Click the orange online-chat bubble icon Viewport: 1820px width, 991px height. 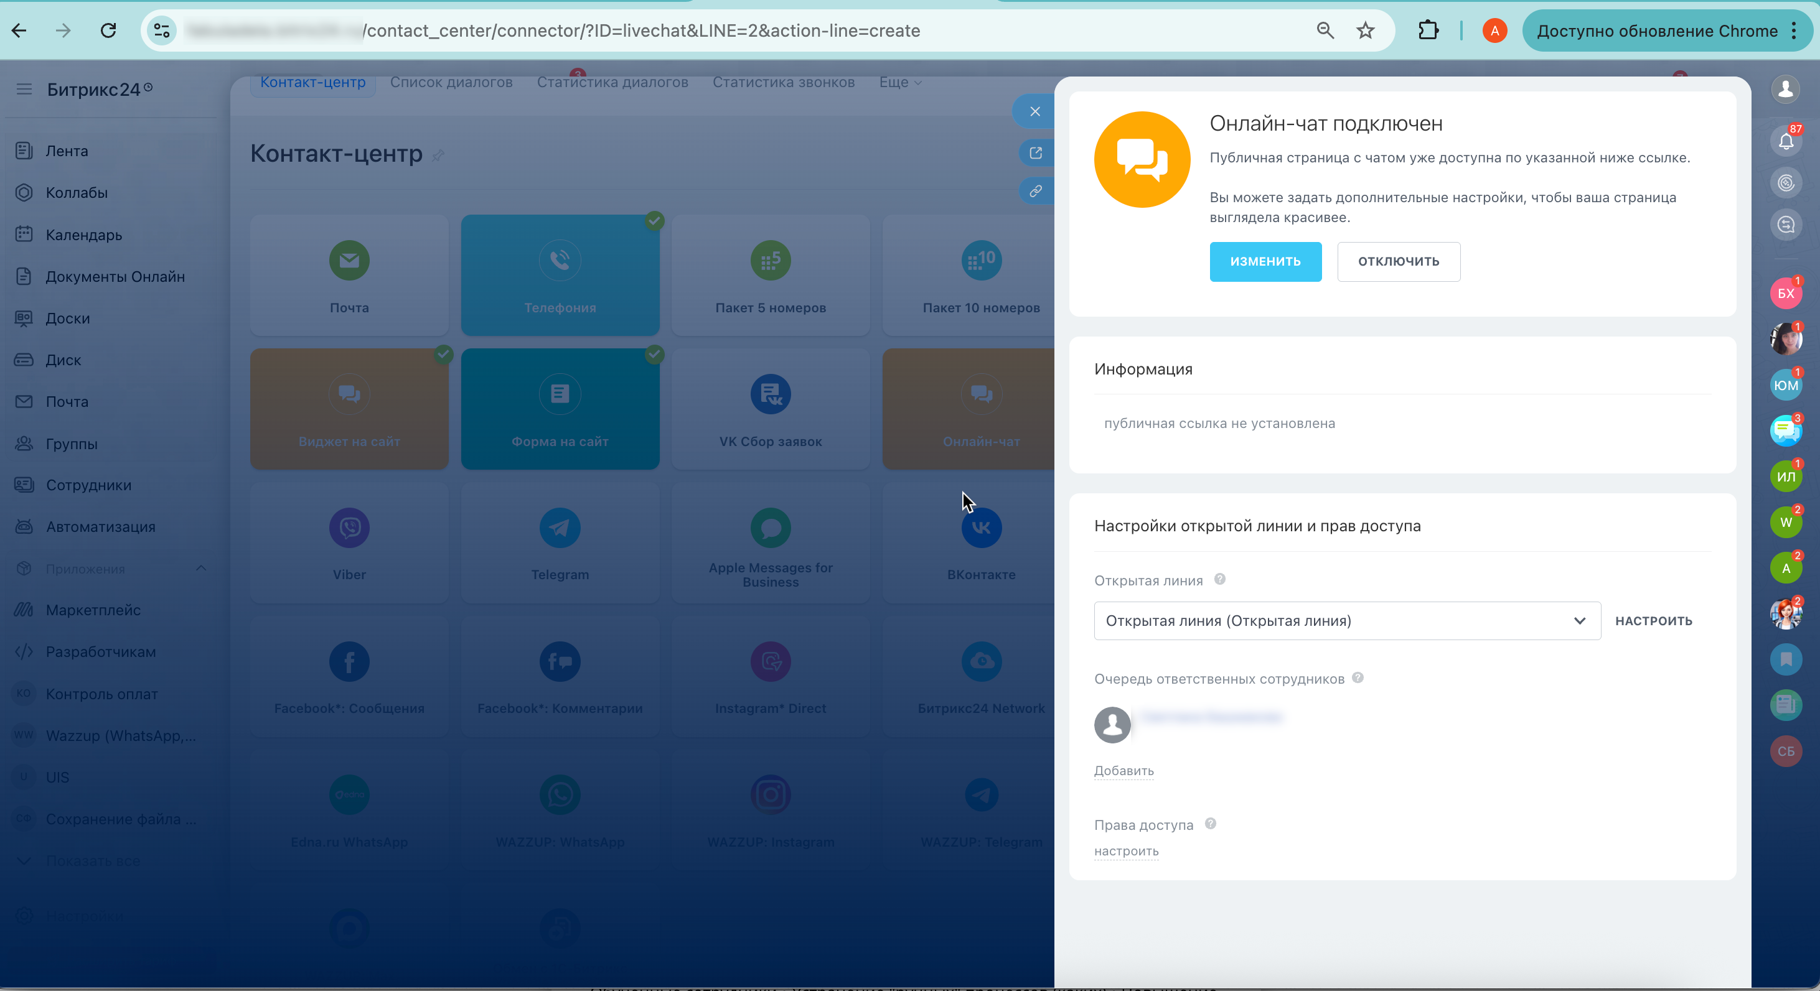click(x=1142, y=160)
